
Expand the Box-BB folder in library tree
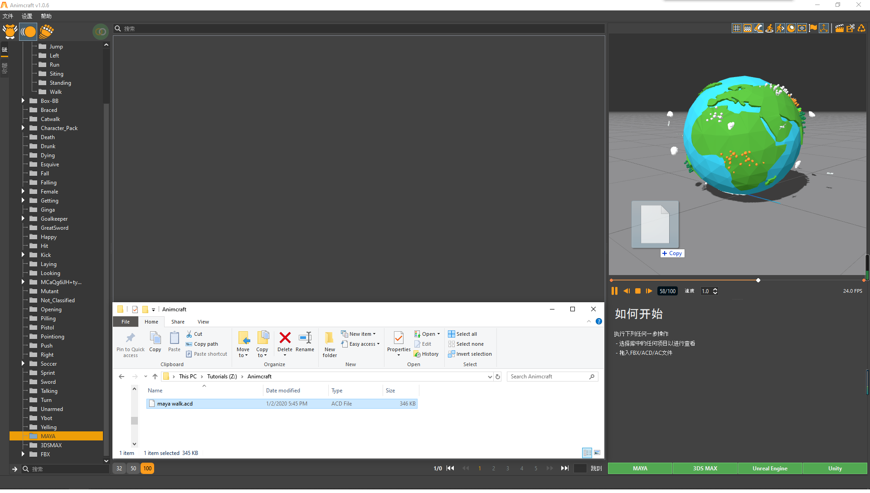23,101
